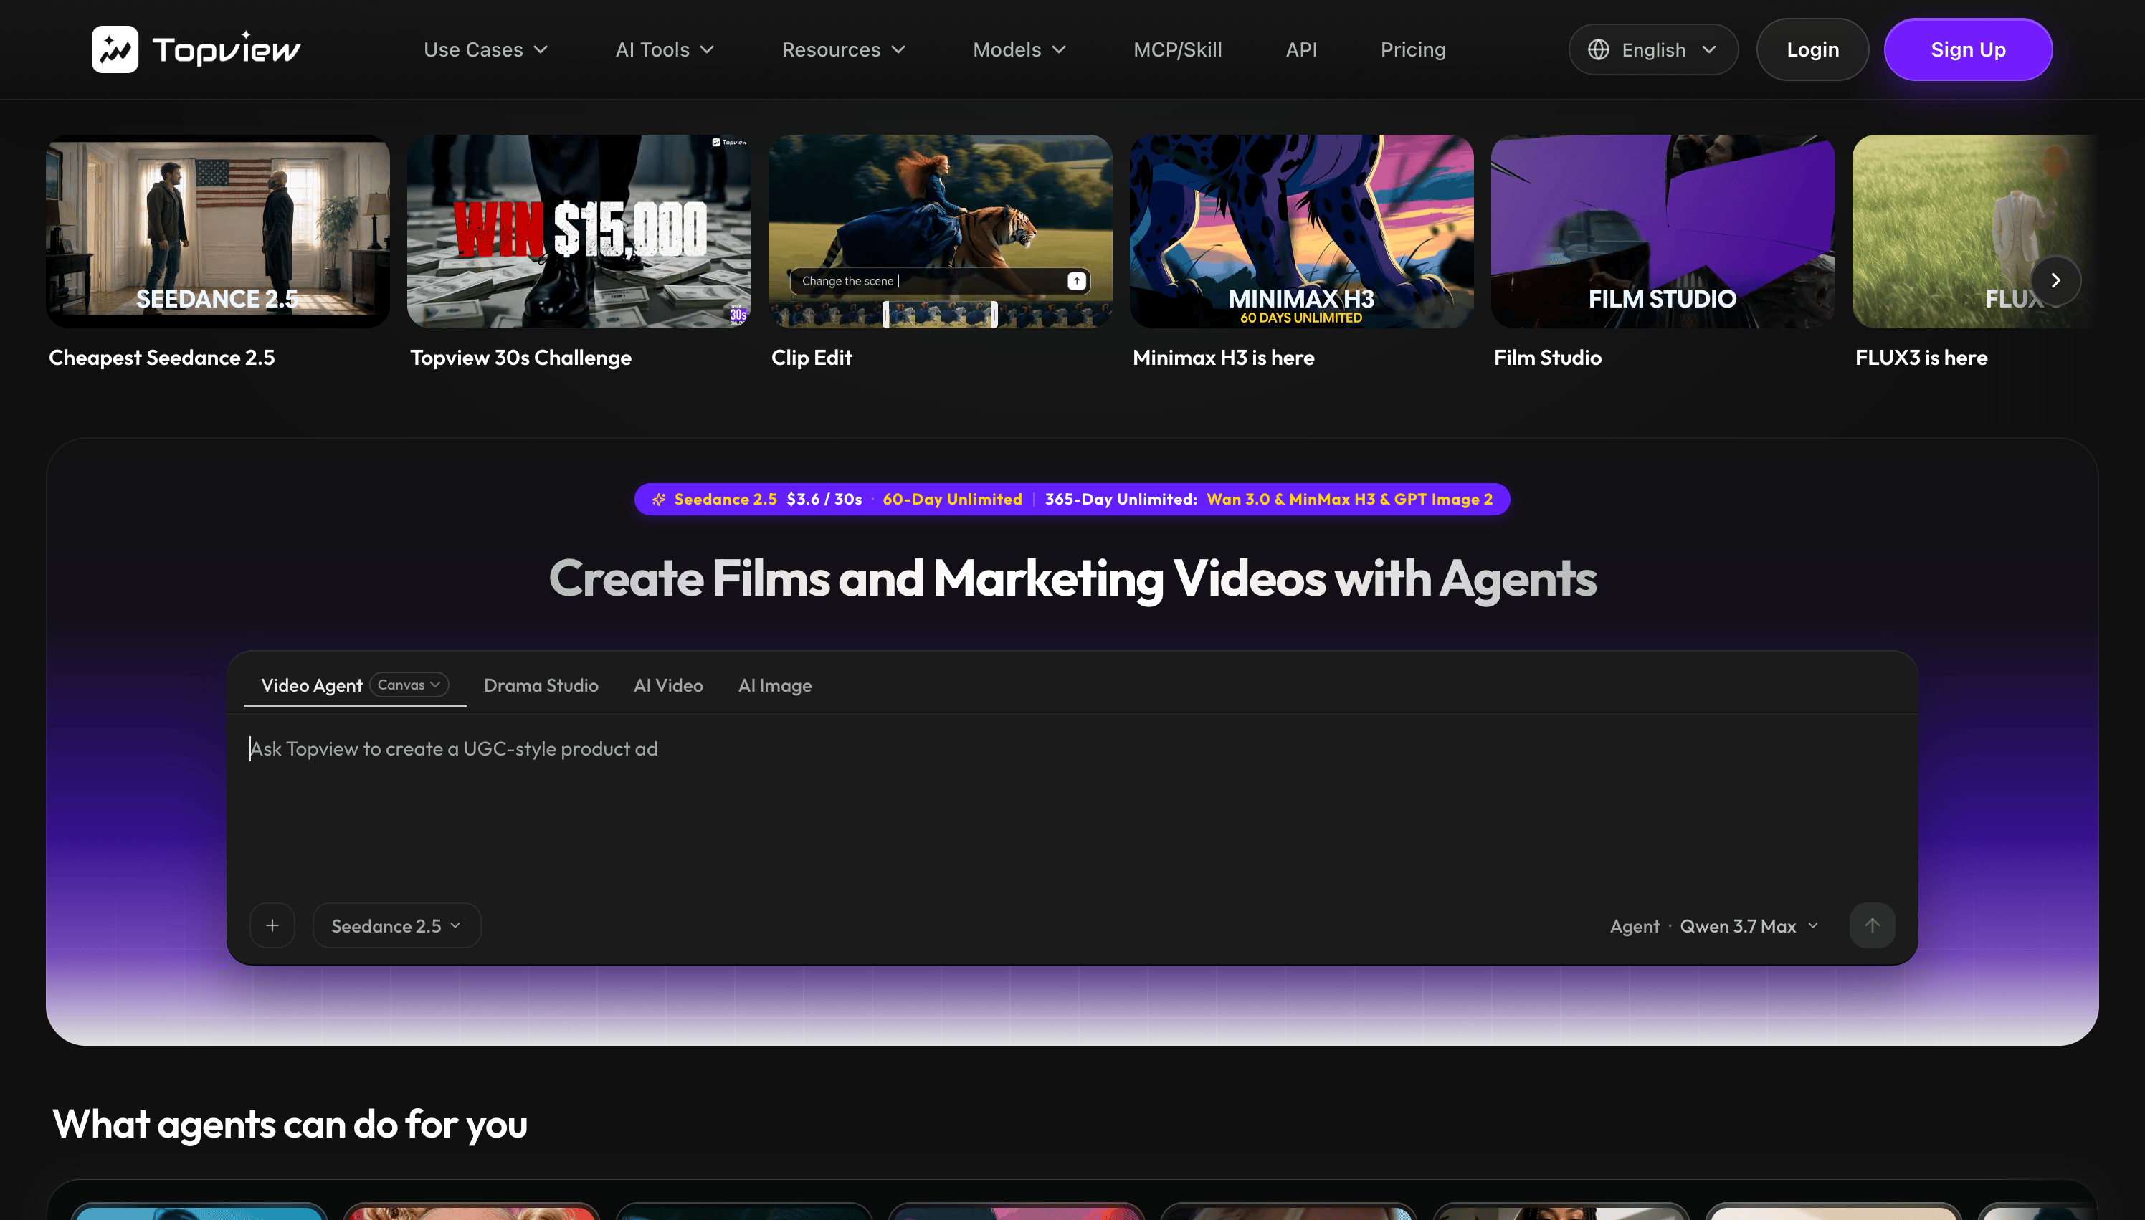Open the FLUX3 is here caption
Image resolution: width=2145 pixels, height=1220 pixels.
[x=1921, y=358]
